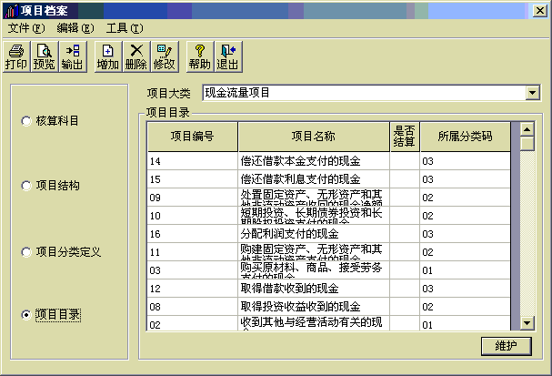The width and height of the screenshot is (552, 376).
Task: Open the 文件 menu
Action: (25, 28)
